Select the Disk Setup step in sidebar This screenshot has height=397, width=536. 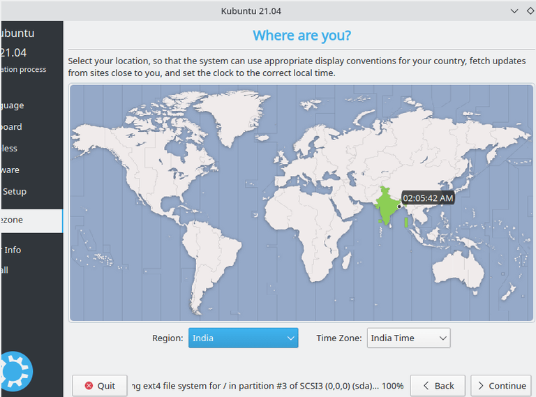[x=14, y=191]
